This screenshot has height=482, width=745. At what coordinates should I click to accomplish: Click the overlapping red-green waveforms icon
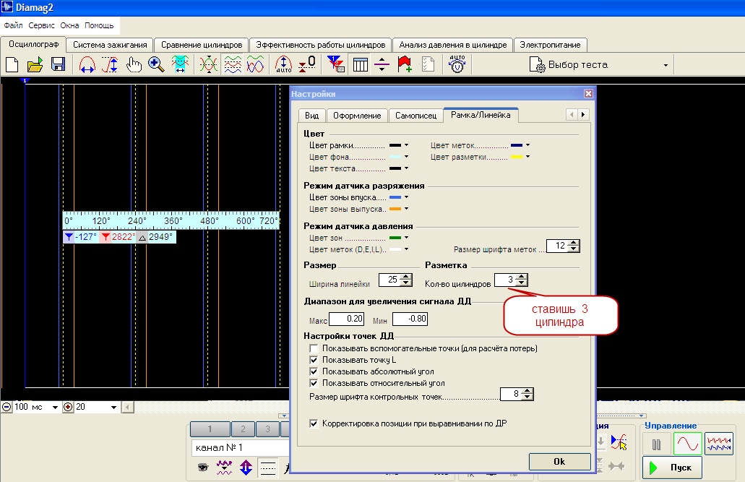pos(208,64)
